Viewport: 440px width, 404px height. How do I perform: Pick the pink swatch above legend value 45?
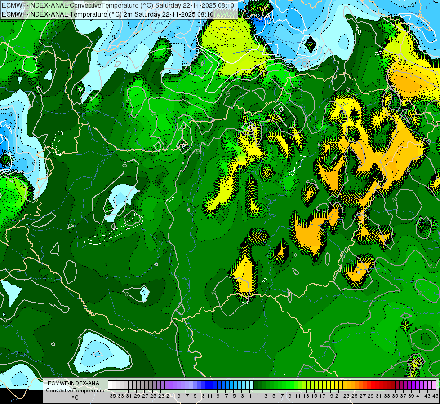click(x=434, y=385)
